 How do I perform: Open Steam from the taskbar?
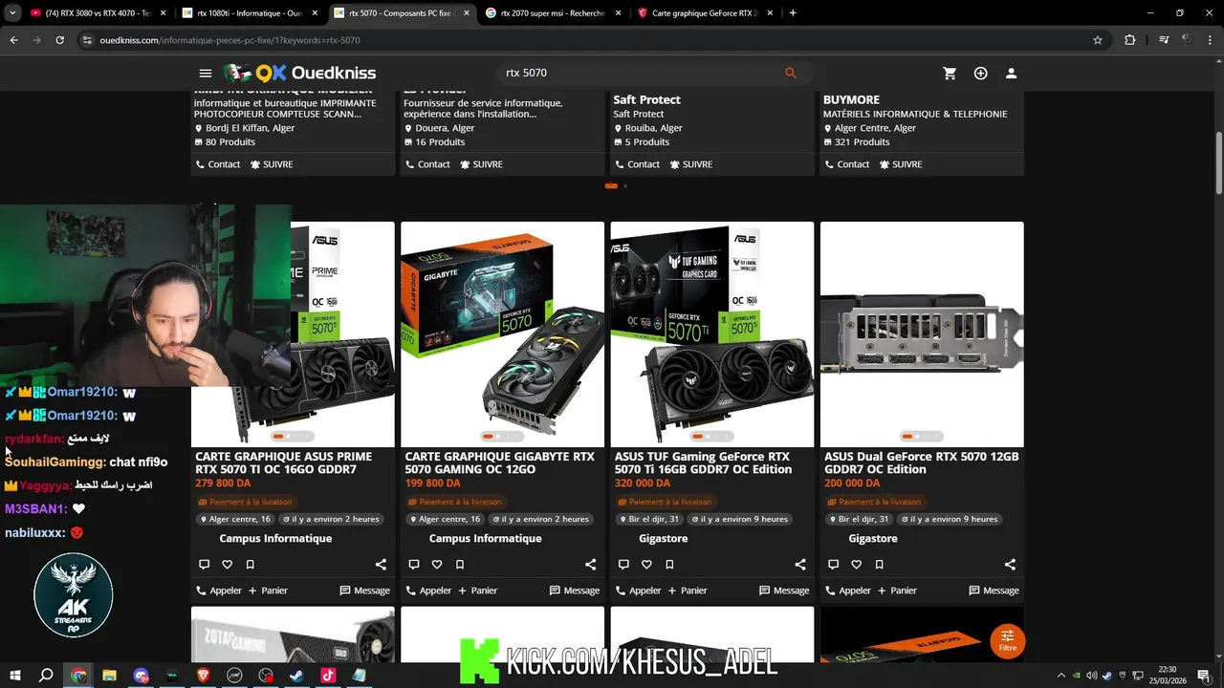coord(296,676)
